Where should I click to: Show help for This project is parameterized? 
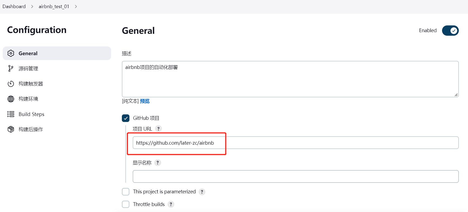point(202,192)
